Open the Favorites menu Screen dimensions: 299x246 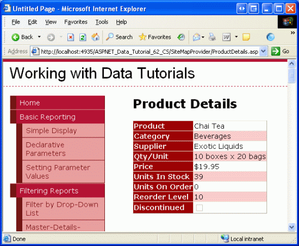[76, 22]
